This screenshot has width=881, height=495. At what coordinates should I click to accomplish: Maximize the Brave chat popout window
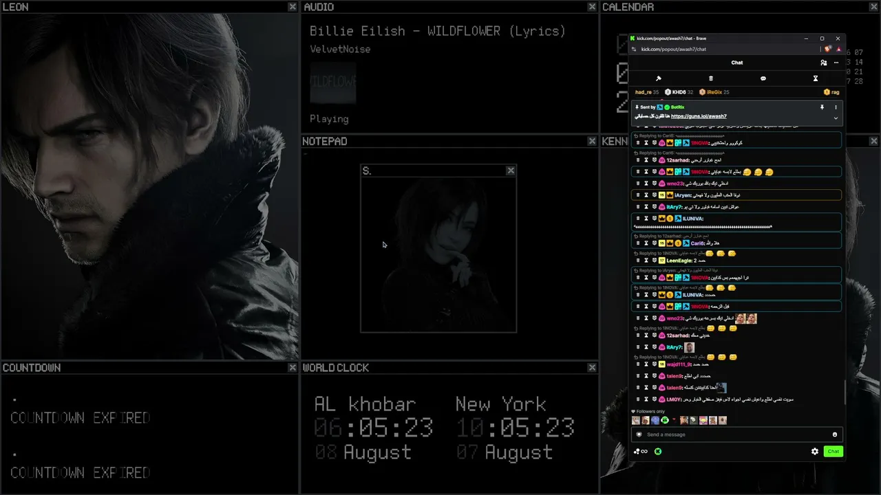coord(822,38)
